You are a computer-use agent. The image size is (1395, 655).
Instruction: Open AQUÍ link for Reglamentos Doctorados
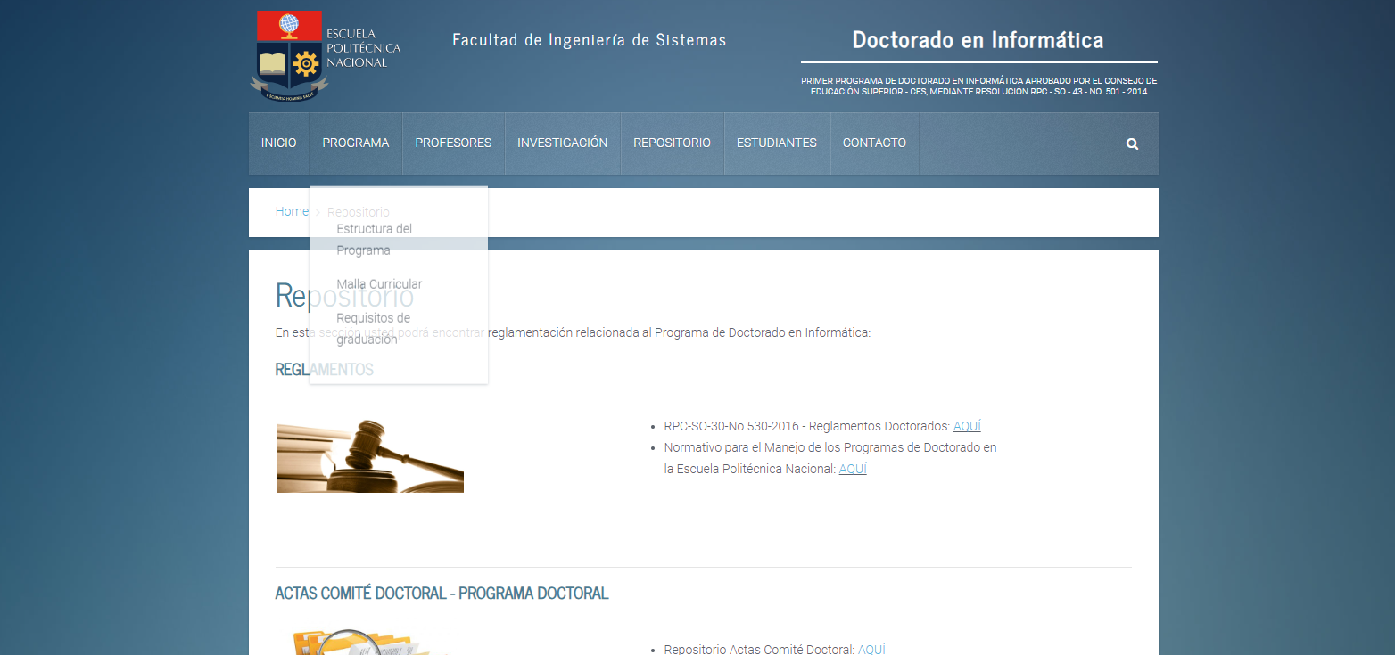pos(967,426)
